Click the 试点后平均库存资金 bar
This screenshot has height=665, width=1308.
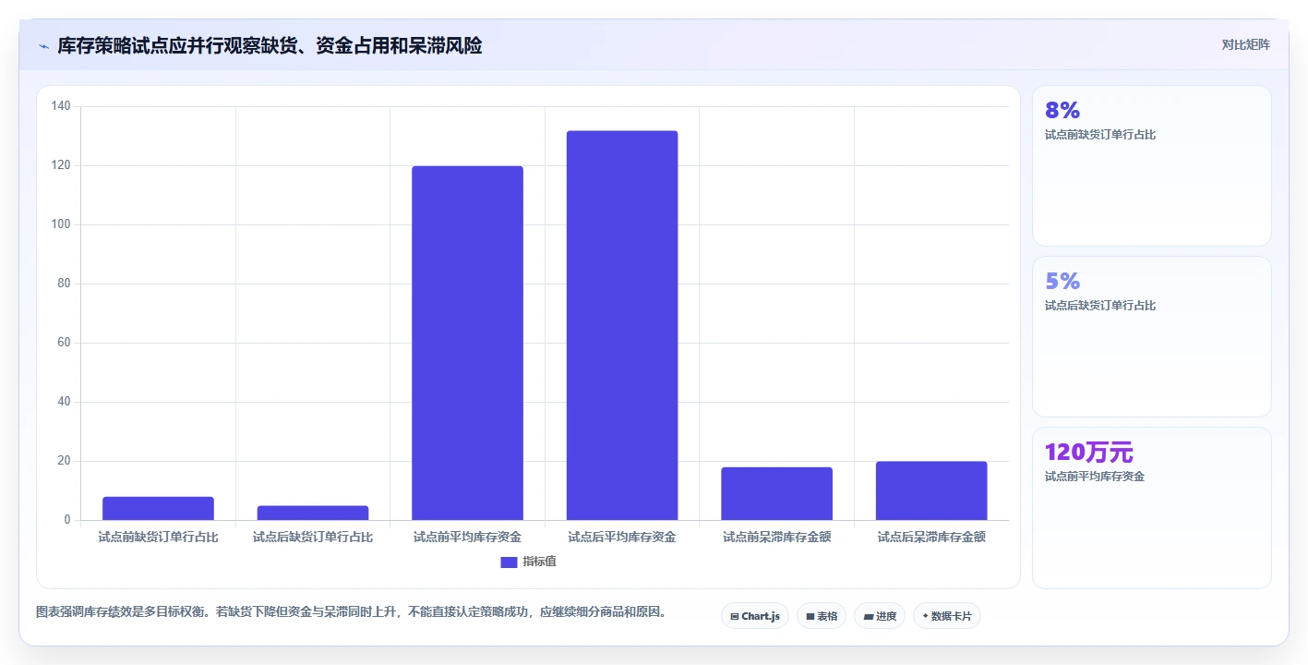(x=622, y=325)
